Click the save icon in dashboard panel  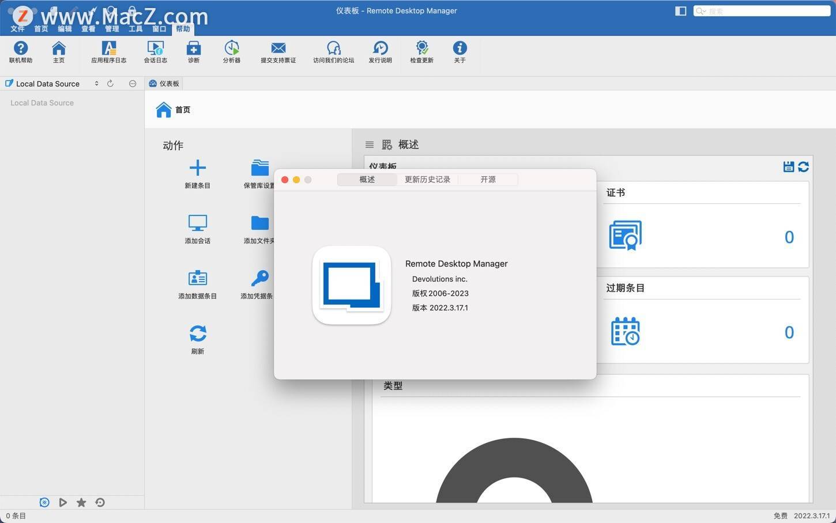click(789, 166)
